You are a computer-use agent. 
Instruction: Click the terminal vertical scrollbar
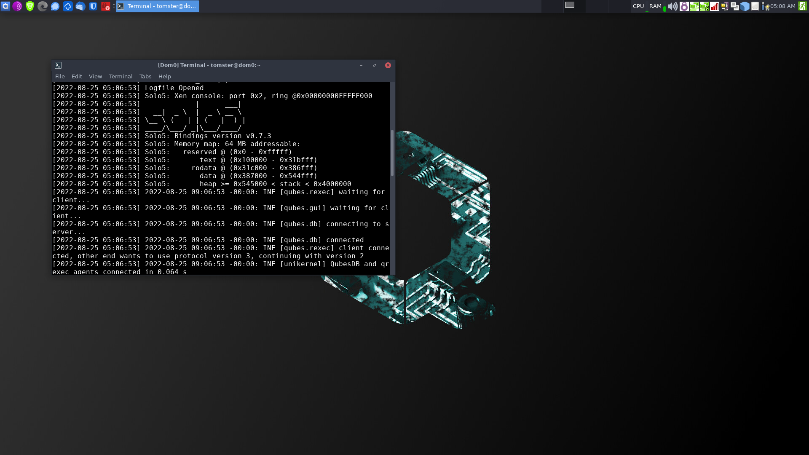[x=392, y=153]
